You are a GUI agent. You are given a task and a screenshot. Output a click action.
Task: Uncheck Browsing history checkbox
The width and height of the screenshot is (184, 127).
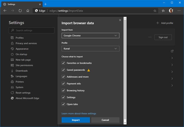pyautogui.click(x=63, y=91)
